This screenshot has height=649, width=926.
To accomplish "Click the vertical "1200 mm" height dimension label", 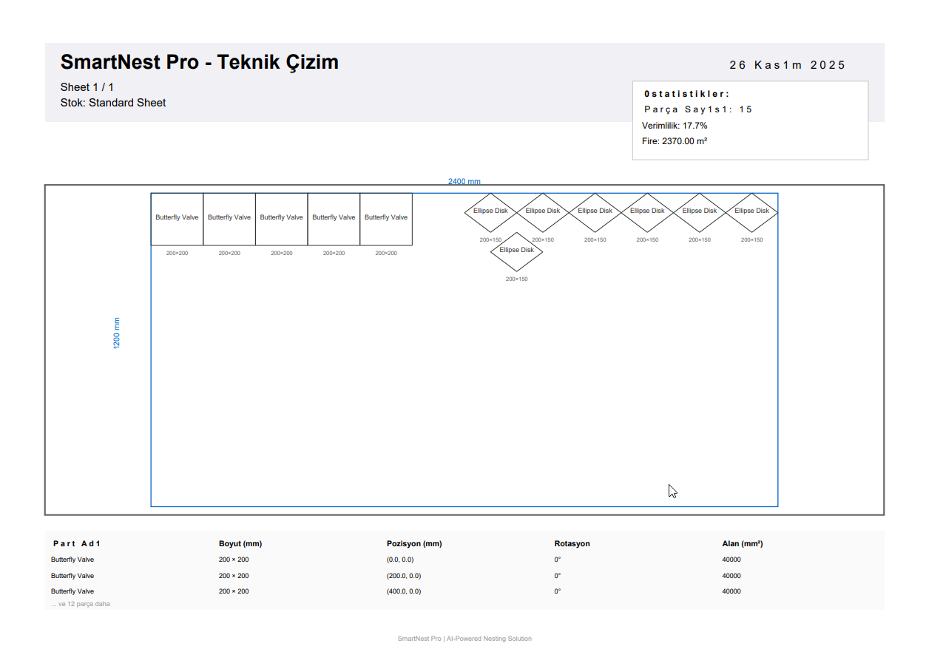I will (x=117, y=333).
